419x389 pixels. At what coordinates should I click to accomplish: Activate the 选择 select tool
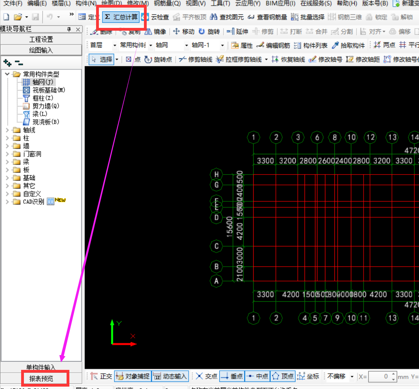pyautogui.click(x=102, y=59)
